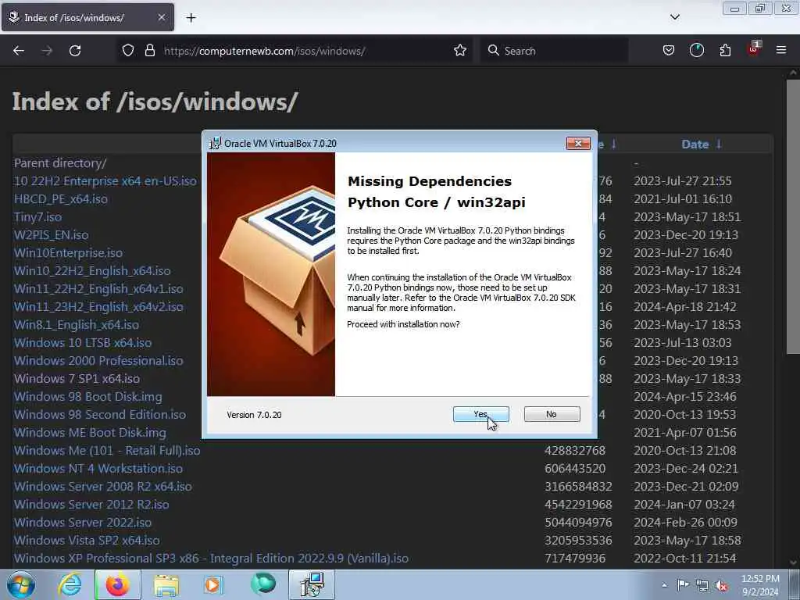The image size is (800, 600).
Task: Open Parent directory/ link
Action: (x=60, y=162)
